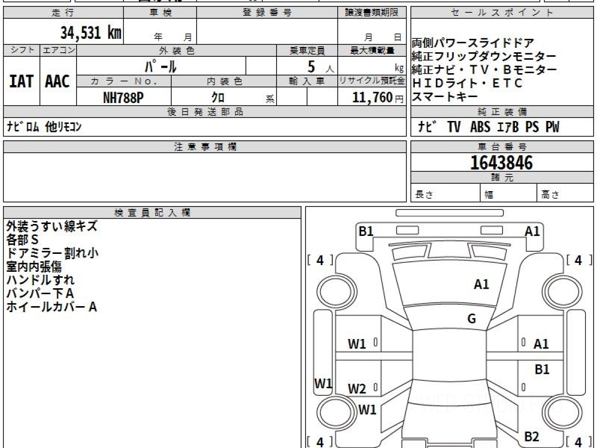The image size is (597, 448).
Task: Click the W1 mark directly above W2
Action: click(x=357, y=343)
